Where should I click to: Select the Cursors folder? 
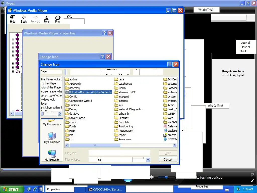[72, 105]
